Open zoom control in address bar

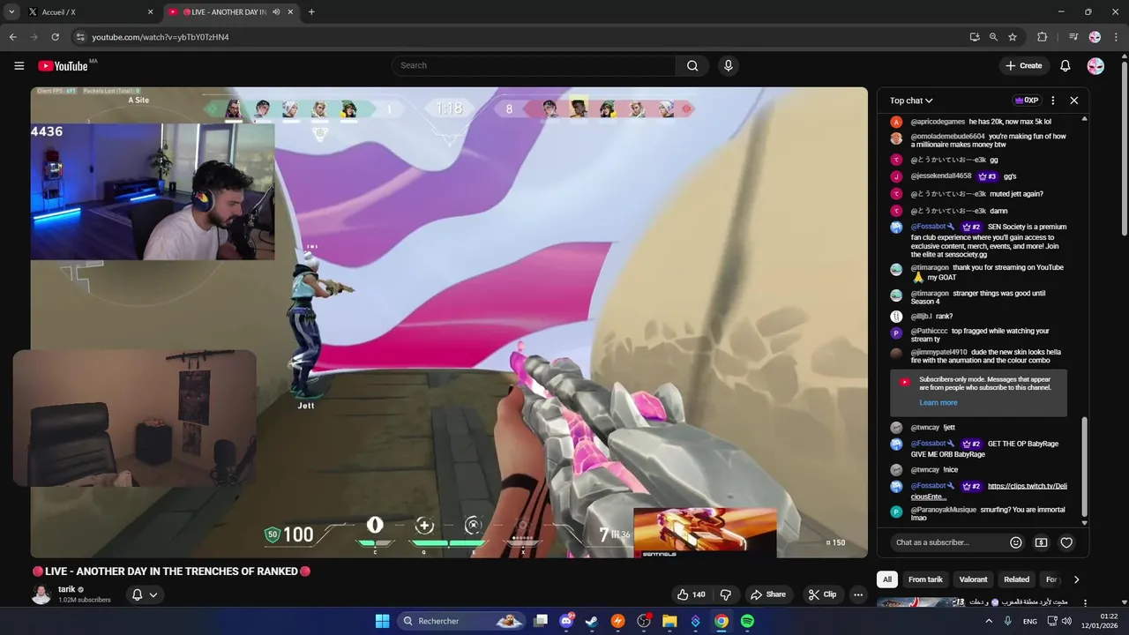[x=993, y=37]
